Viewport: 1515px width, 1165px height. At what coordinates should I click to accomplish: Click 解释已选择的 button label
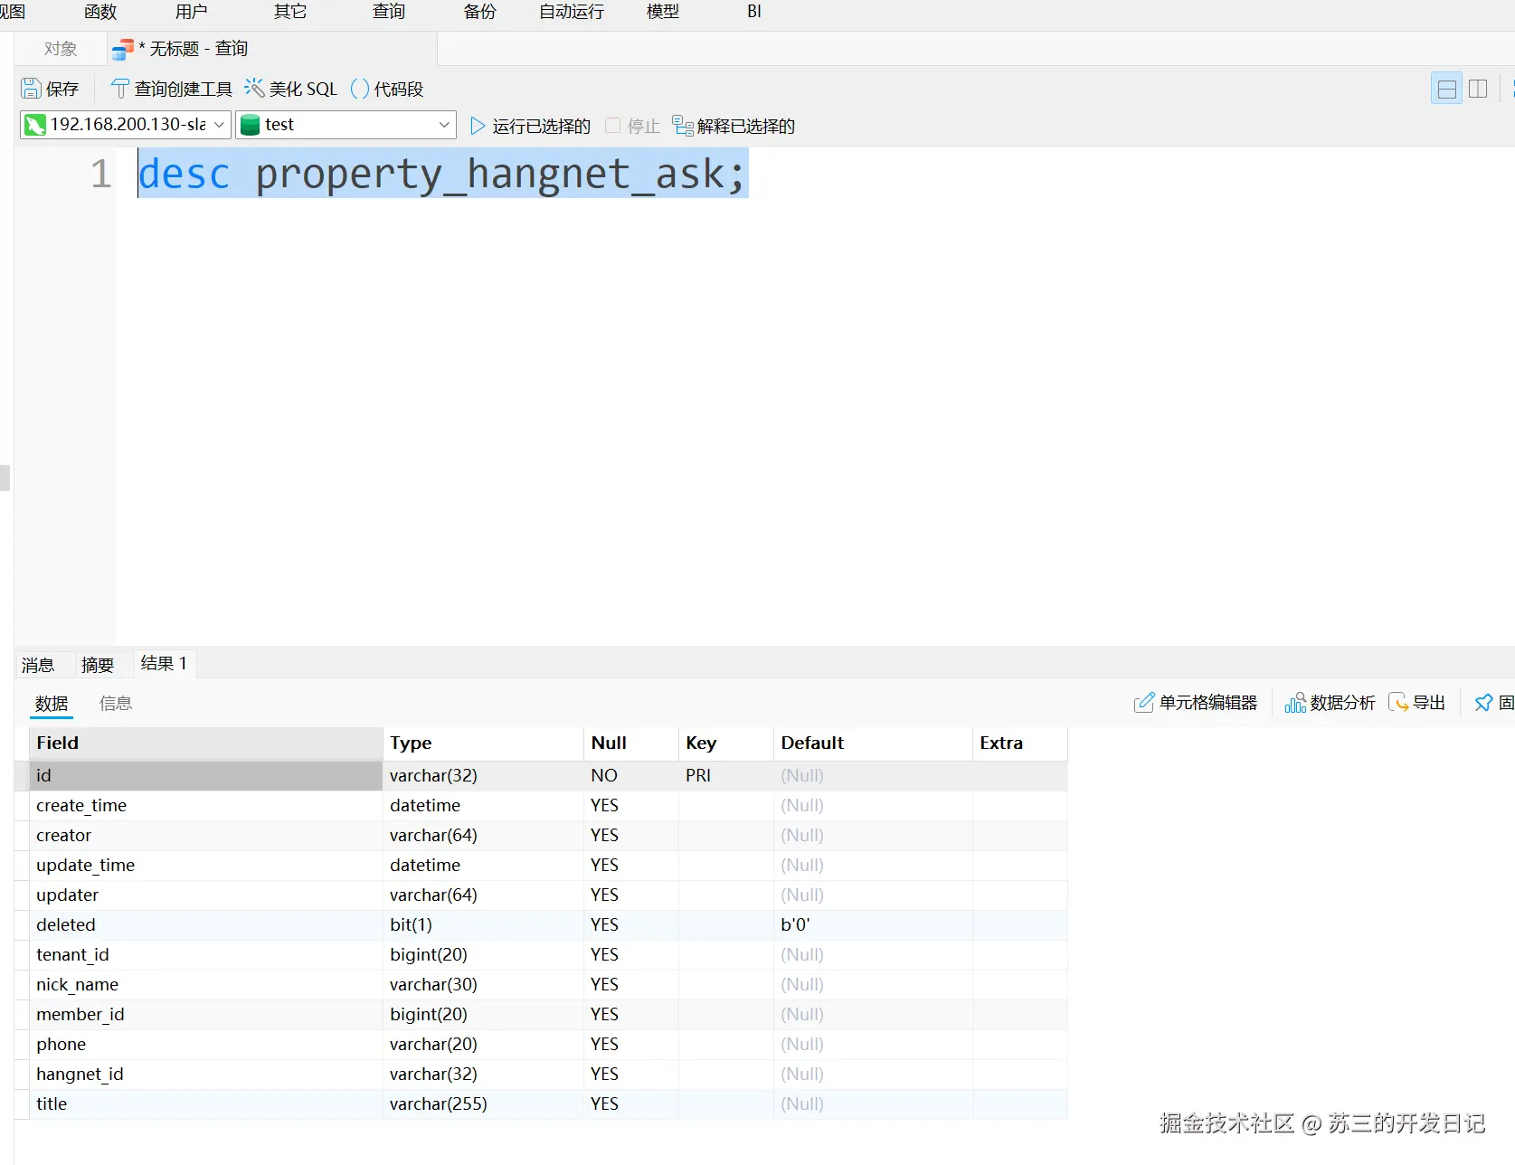point(746,126)
